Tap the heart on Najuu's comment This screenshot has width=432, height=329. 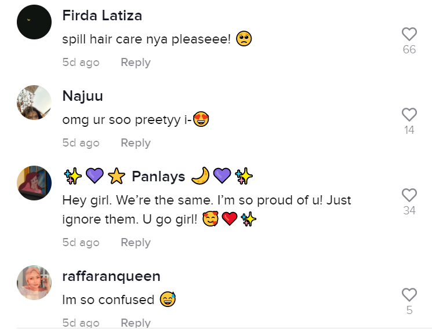click(409, 114)
